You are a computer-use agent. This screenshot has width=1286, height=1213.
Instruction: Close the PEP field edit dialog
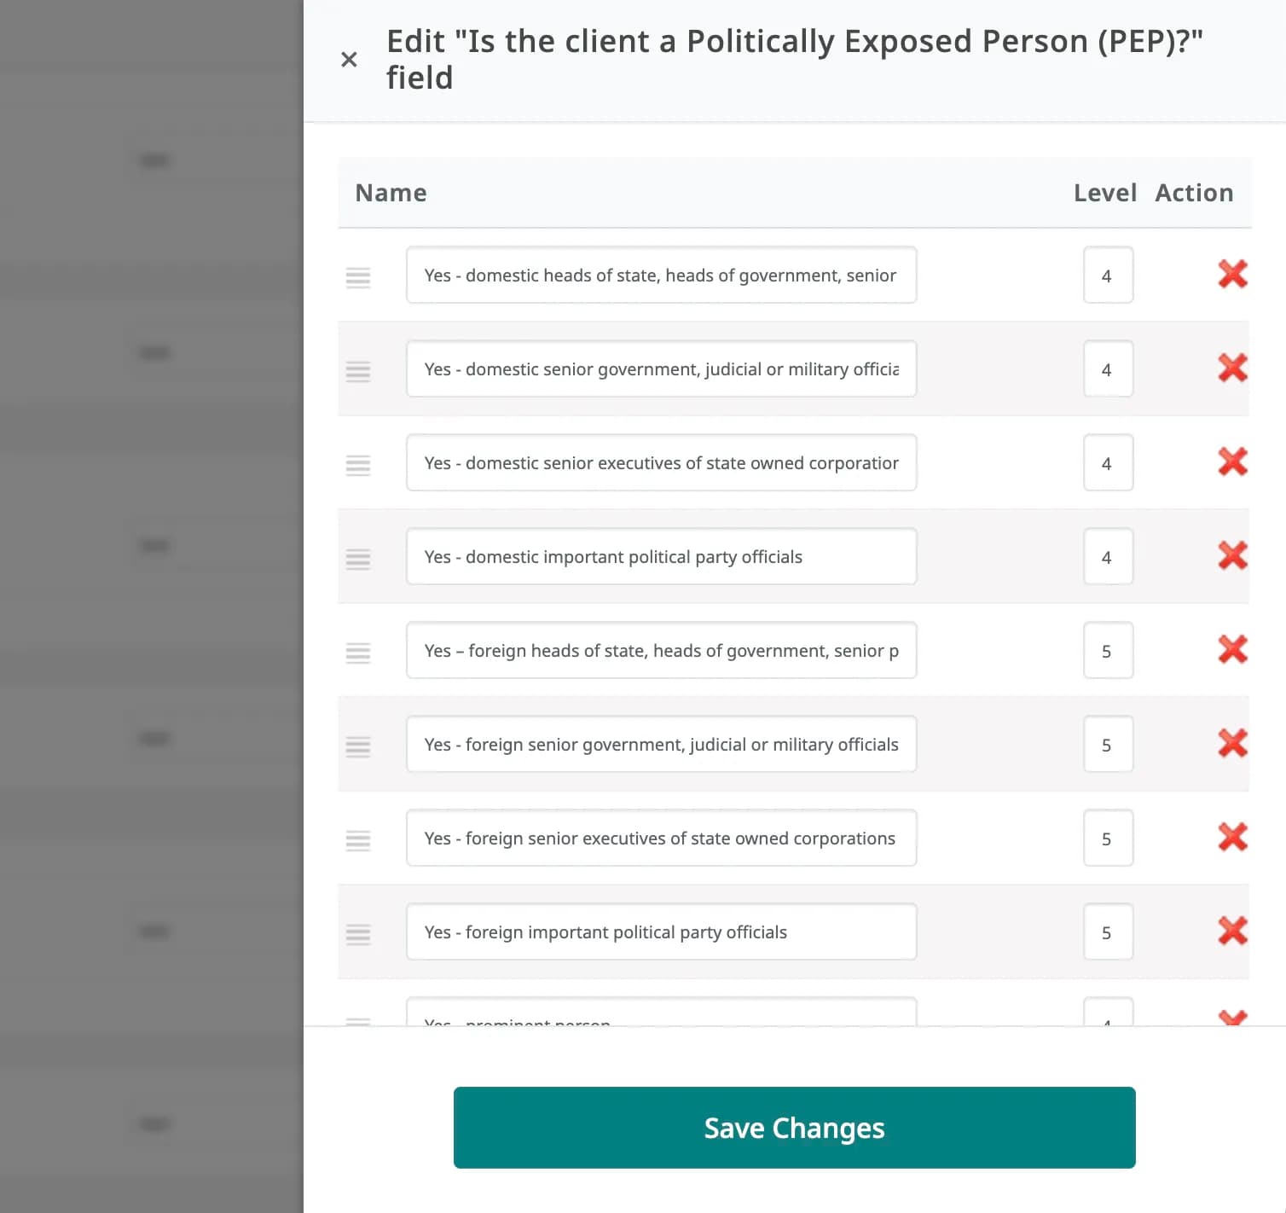click(349, 59)
